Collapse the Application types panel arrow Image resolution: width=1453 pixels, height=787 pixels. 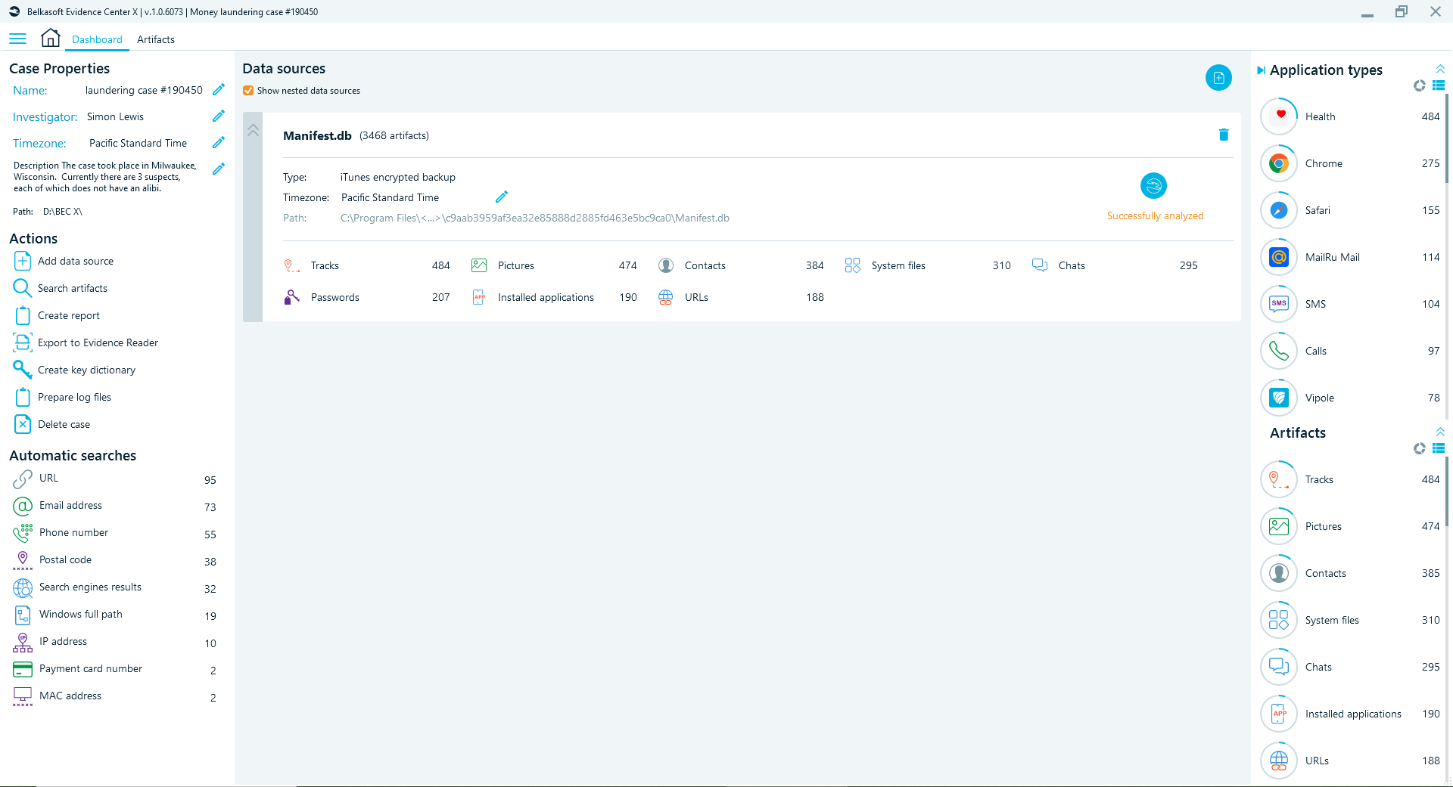coord(1261,70)
